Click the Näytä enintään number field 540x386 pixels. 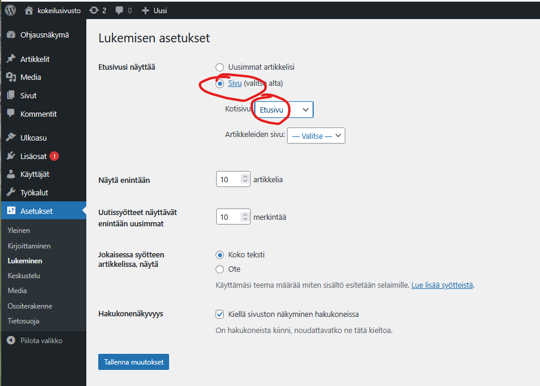pos(233,179)
